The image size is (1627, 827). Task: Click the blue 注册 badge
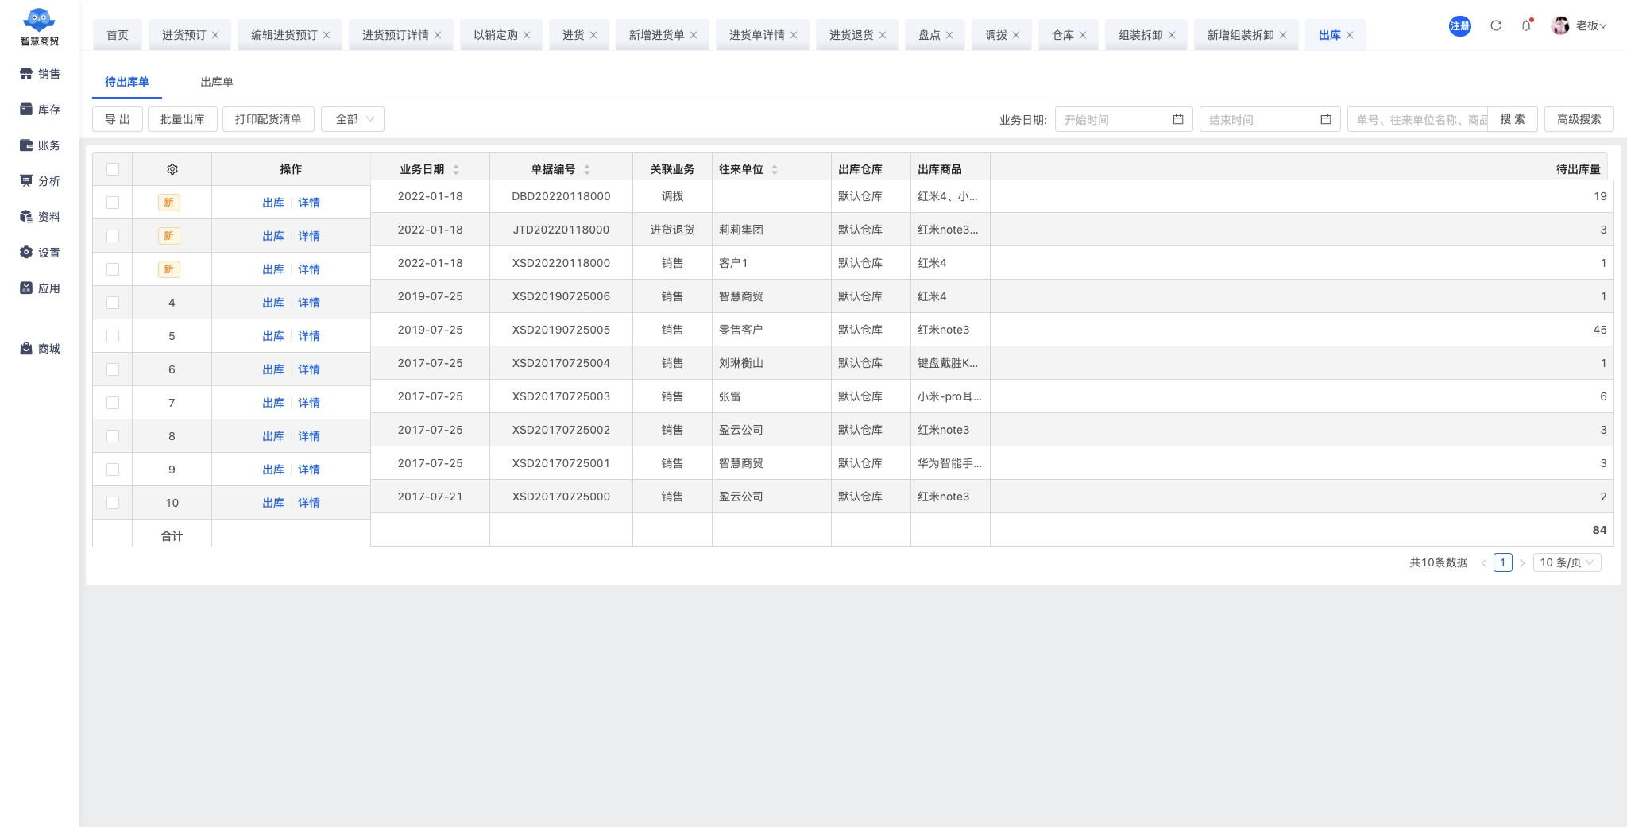pyautogui.click(x=1459, y=26)
